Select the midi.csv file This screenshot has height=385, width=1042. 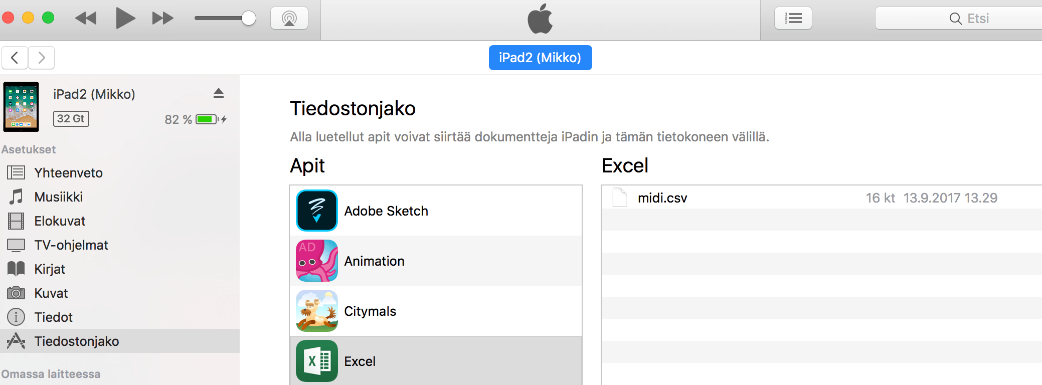point(662,198)
